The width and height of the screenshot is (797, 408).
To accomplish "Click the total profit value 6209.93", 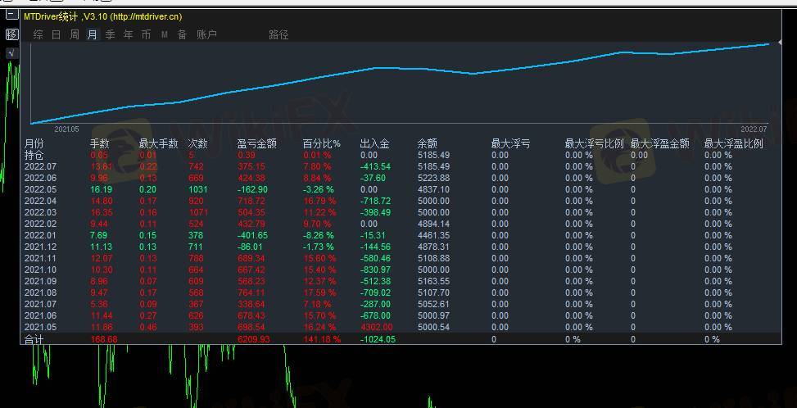I will (254, 339).
